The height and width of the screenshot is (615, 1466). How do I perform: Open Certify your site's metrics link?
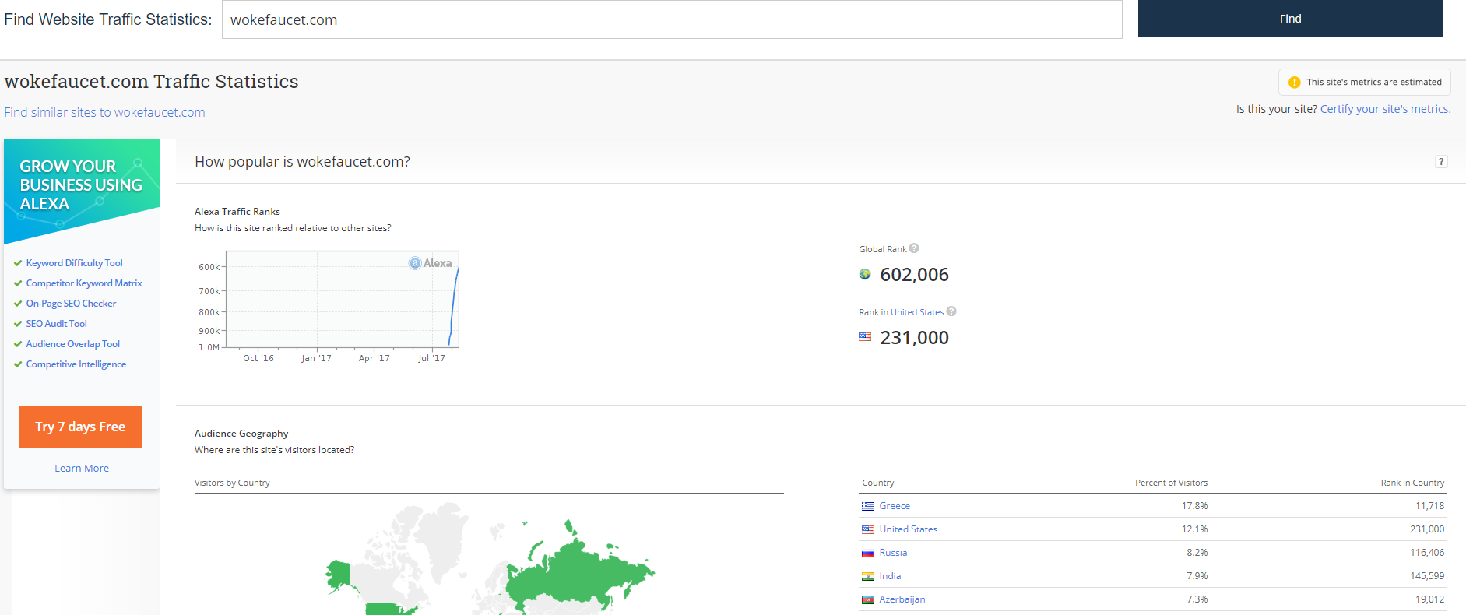(1385, 109)
